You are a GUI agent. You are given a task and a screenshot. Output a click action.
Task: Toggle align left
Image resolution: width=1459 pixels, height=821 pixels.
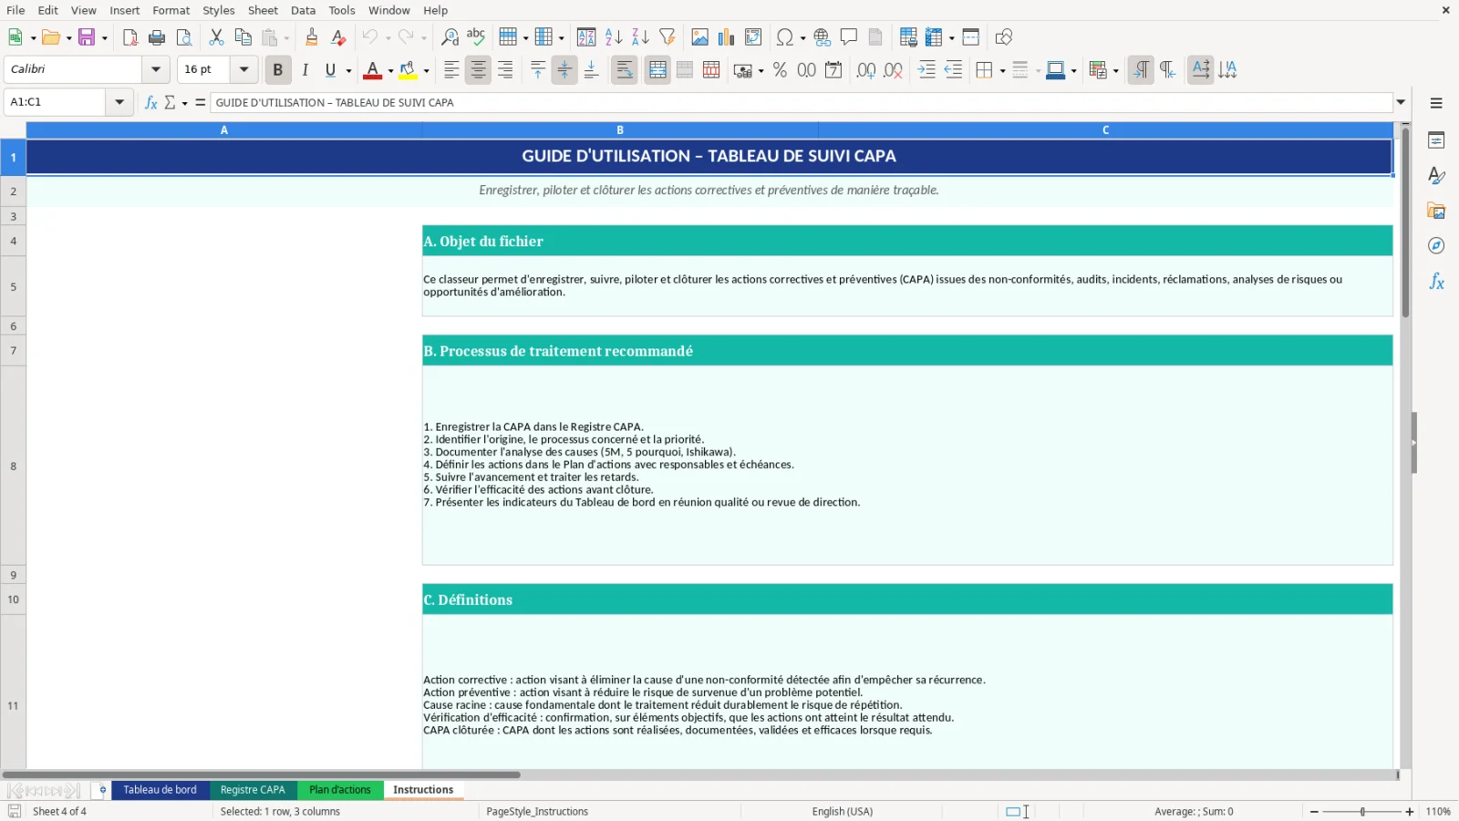(451, 70)
